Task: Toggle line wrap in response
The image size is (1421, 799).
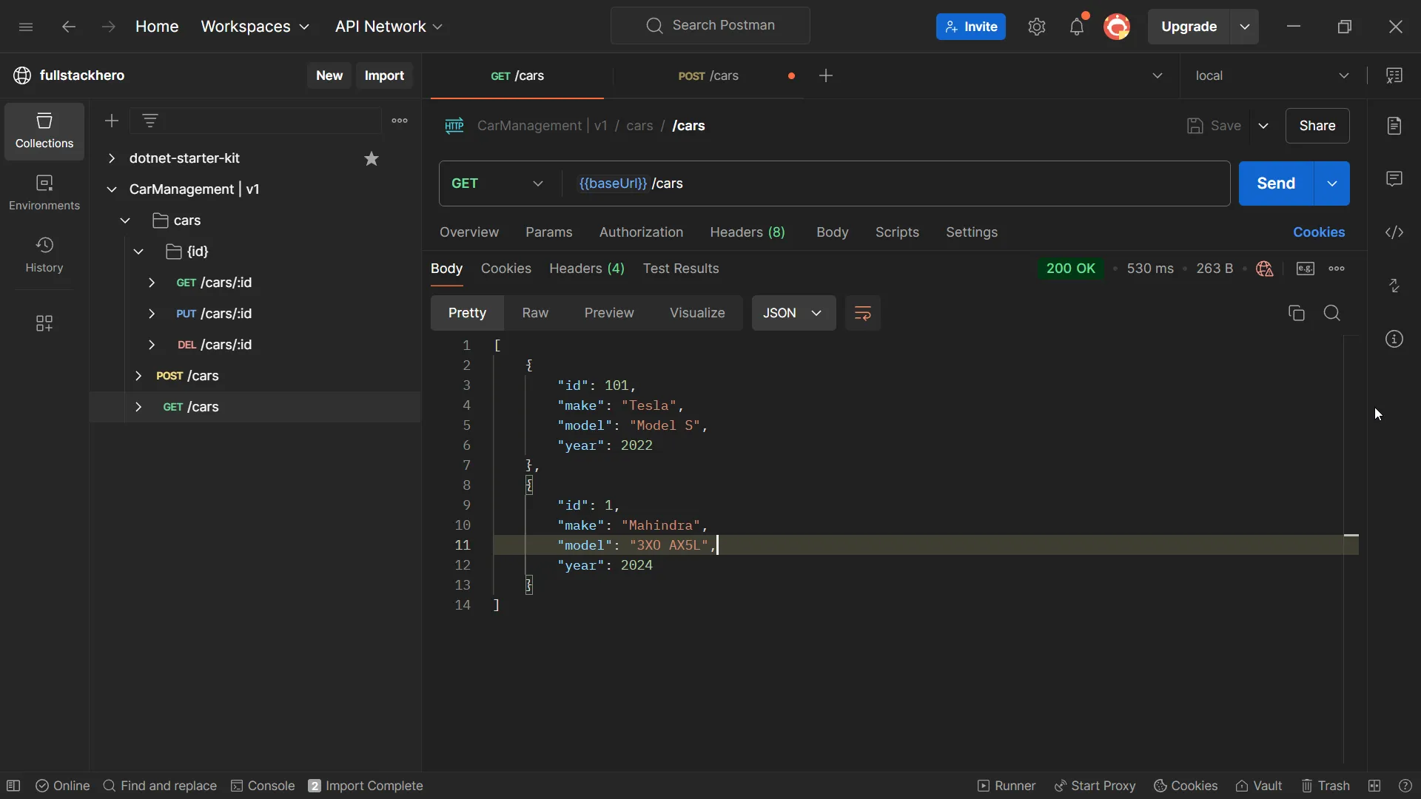Action: point(862,313)
